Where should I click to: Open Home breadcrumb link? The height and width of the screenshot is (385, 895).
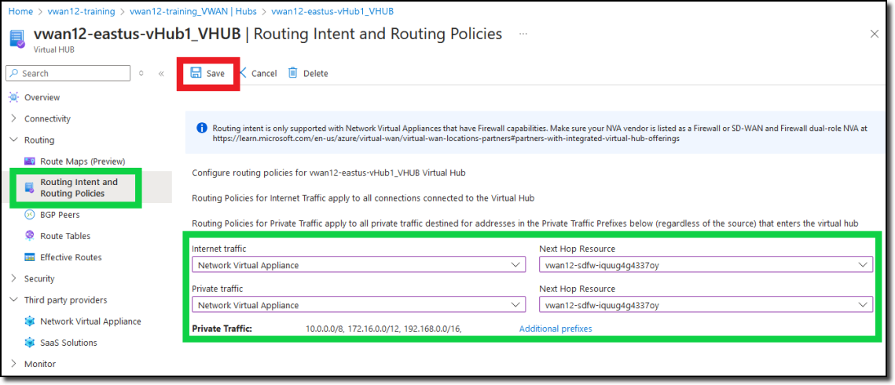[x=20, y=11]
